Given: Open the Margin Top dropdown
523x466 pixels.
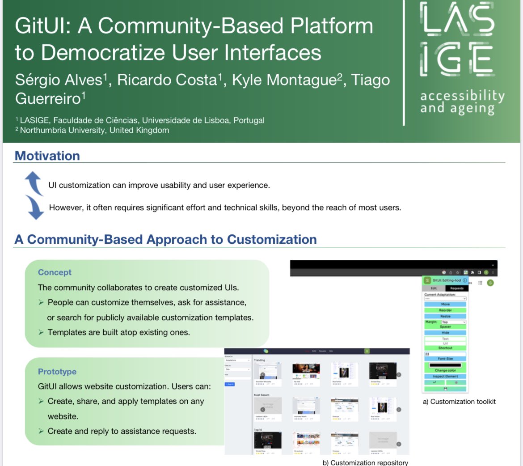Looking at the screenshot, I should coord(454,322).
